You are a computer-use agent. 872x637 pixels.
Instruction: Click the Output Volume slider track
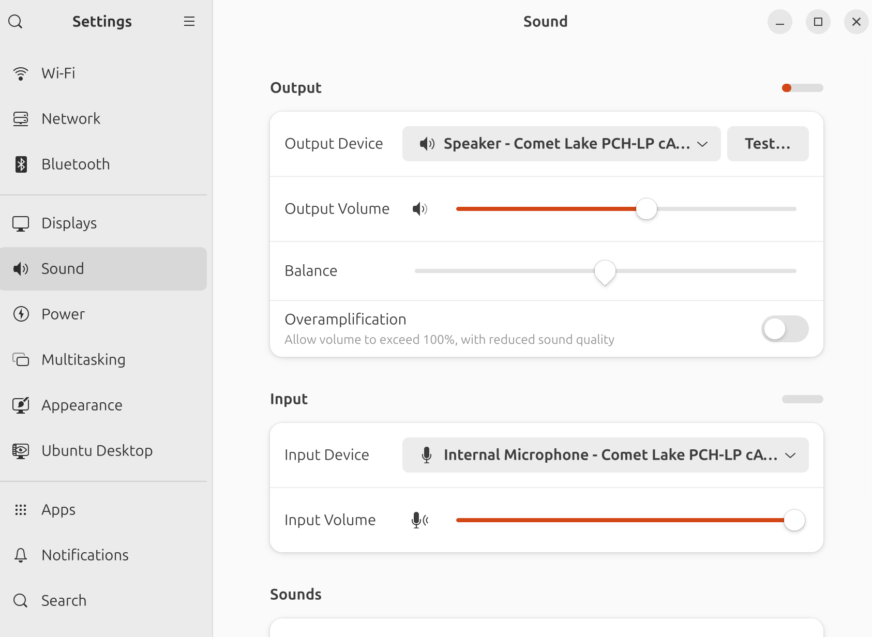click(x=626, y=209)
